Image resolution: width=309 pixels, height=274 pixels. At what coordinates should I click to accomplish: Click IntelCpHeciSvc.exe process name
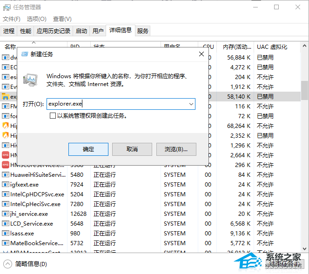click(35, 204)
